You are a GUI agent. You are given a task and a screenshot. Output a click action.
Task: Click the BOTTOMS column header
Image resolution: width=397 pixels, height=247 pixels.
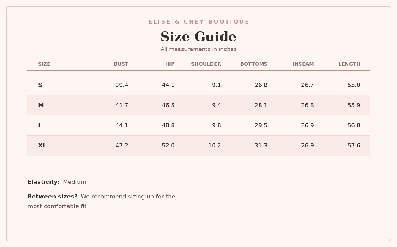[254, 64]
